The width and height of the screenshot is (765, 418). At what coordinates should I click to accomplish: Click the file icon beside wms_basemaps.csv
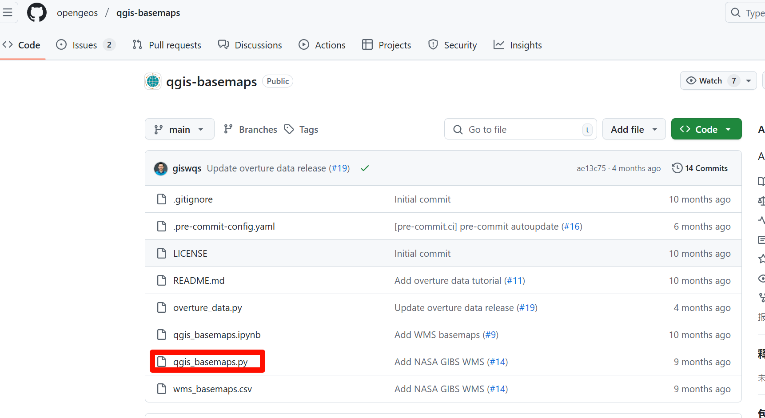162,389
